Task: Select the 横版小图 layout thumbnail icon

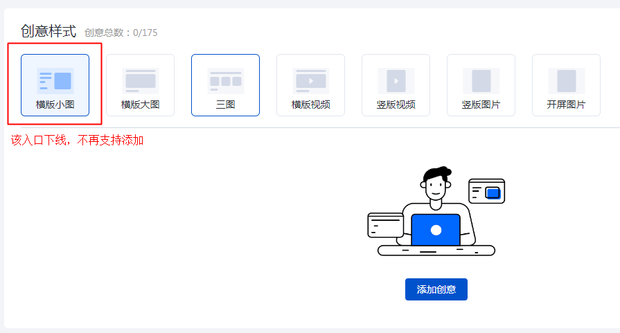Action: [x=55, y=80]
